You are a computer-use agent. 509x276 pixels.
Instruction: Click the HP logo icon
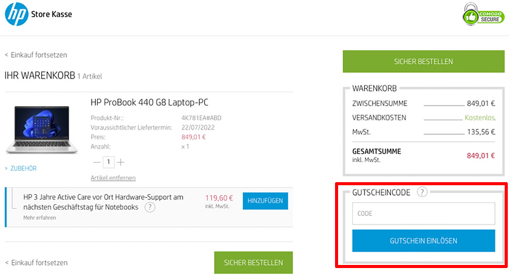click(x=17, y=14)
